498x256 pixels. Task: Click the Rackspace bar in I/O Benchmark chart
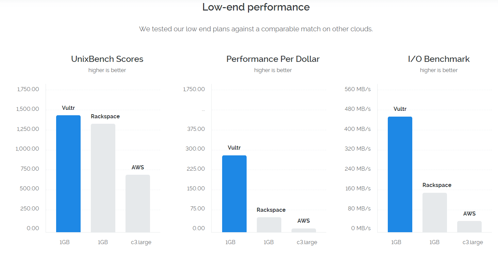435,212
